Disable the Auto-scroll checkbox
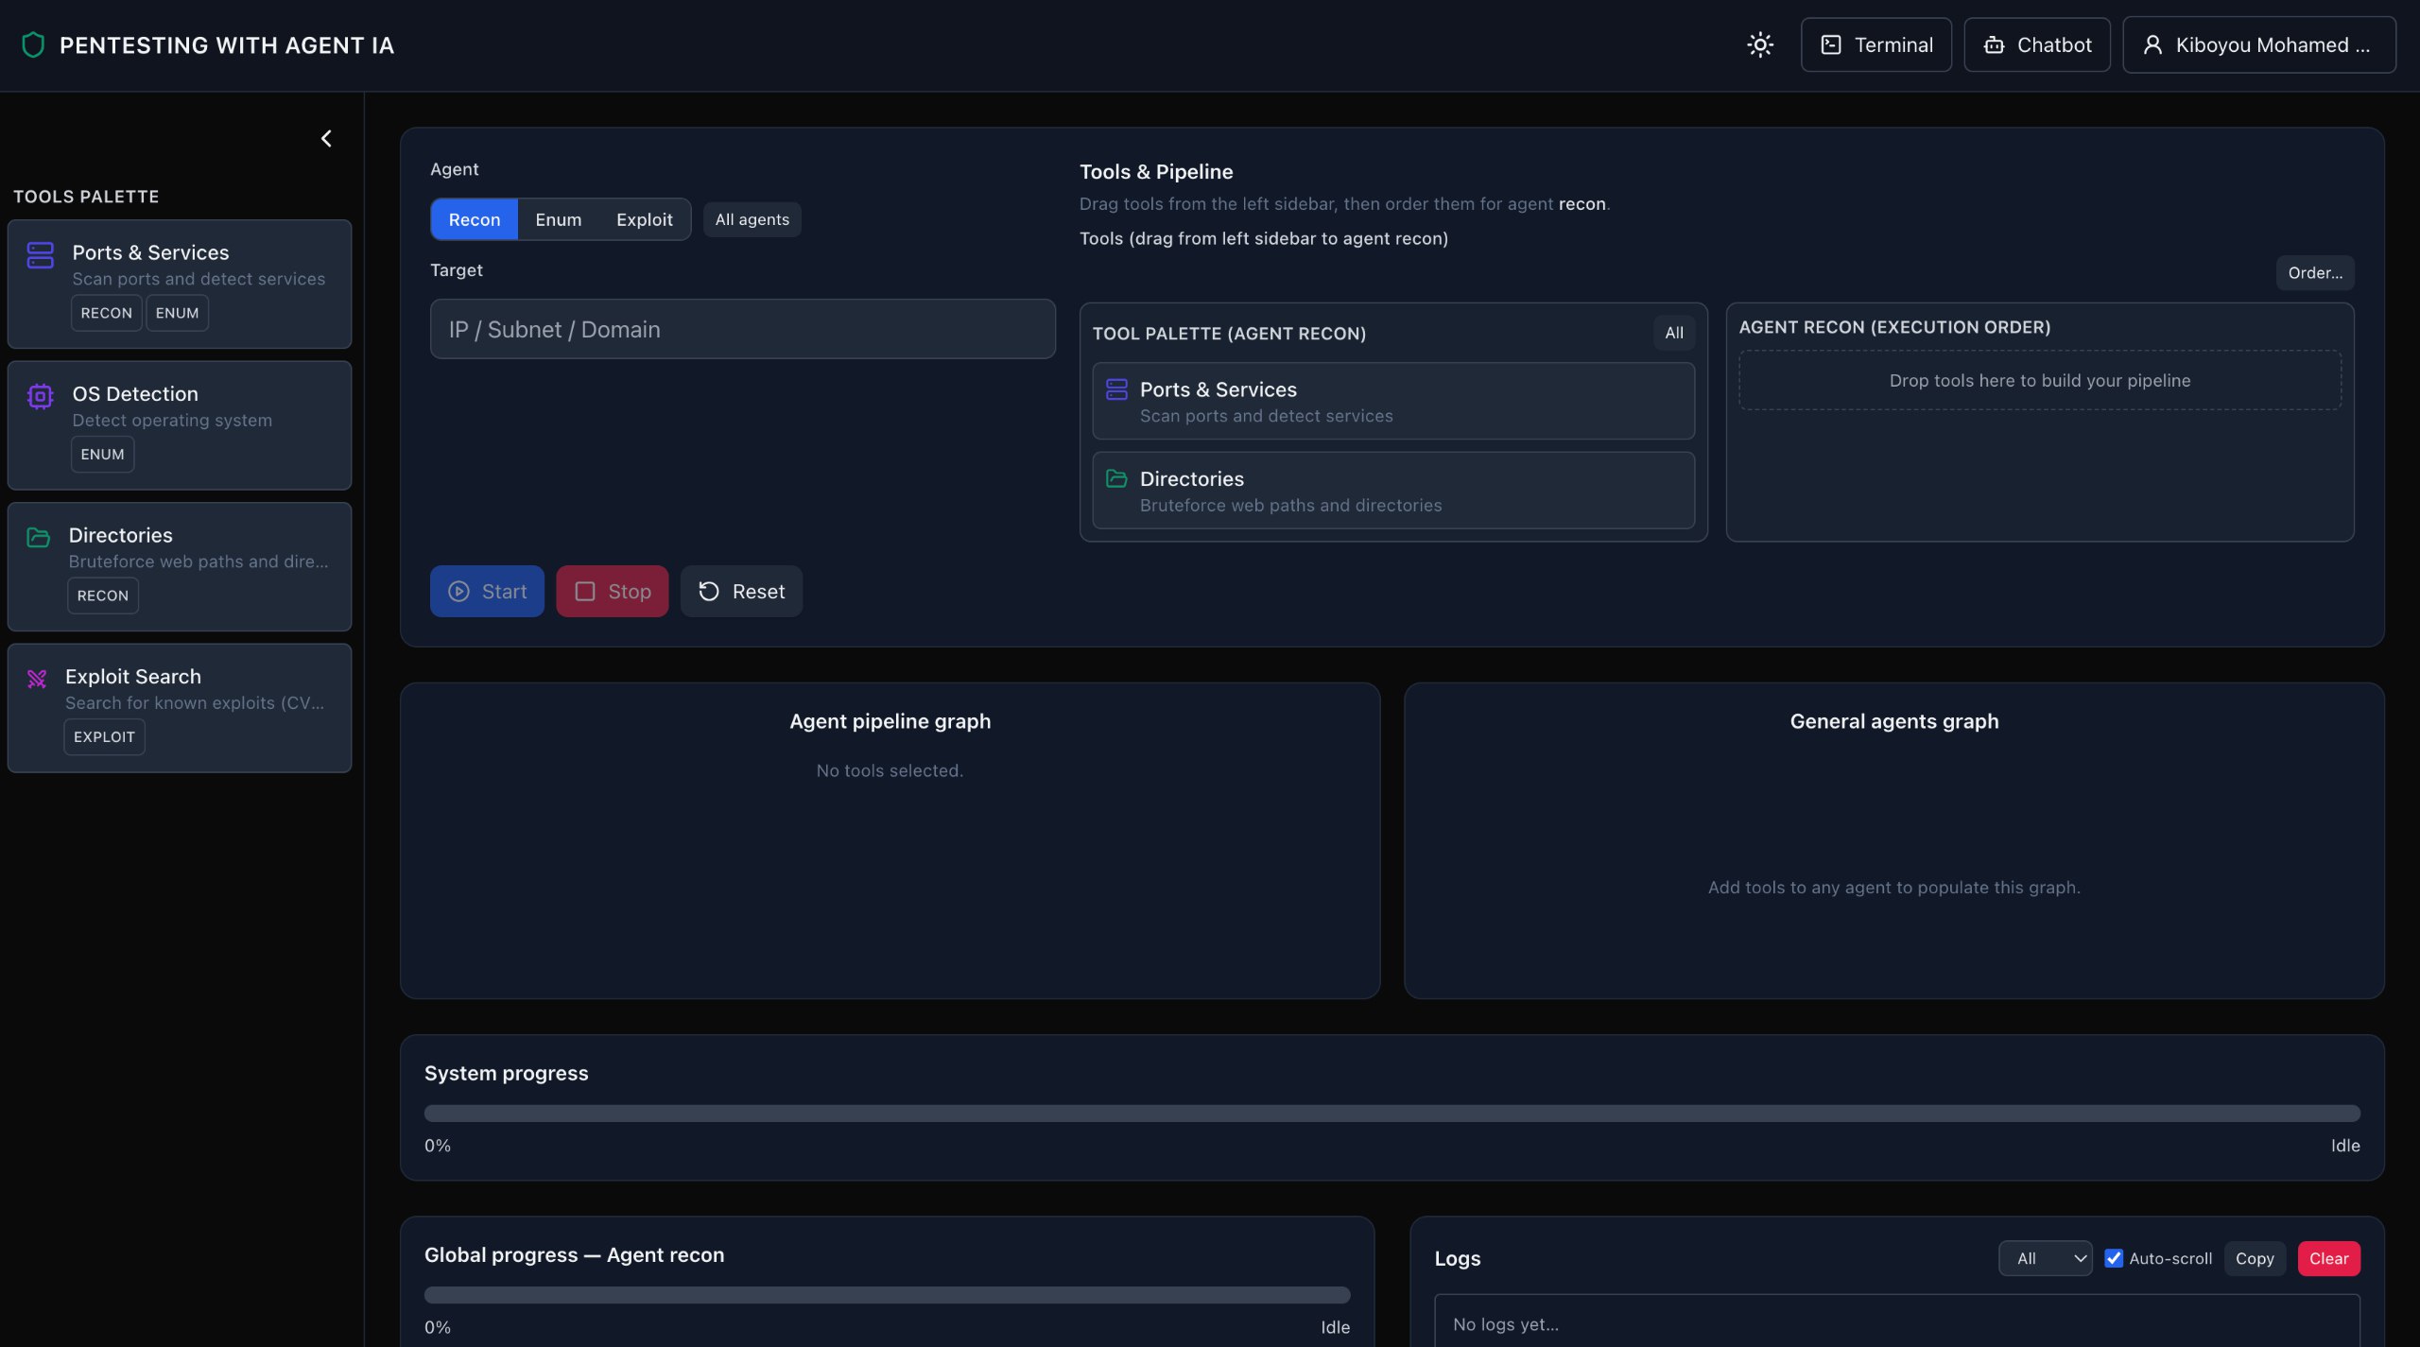The width and height of the screenshot is (2420, 1347). click(2114, 1258)
